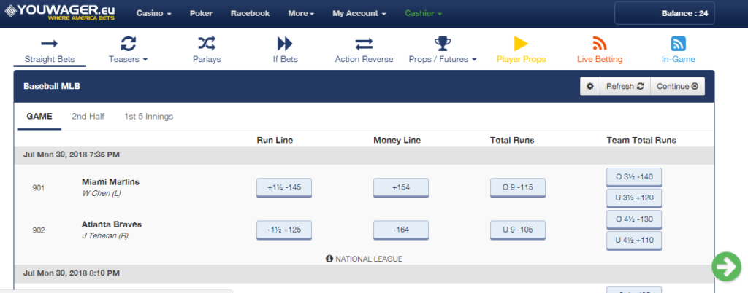The width and height of the screenshot is (748, 293).
Task: Expand the Props / Futures dropdown
Action: pyautogui.click(x=443, y=59)
